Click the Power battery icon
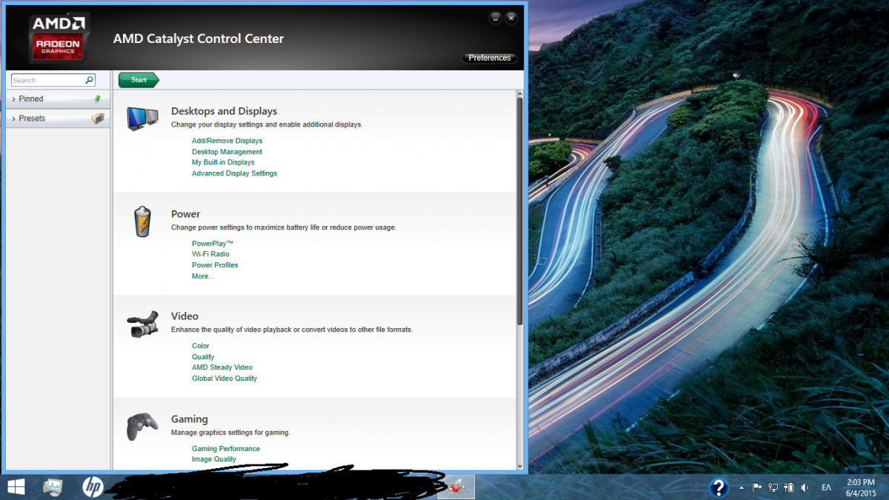 [x=142, y=221]
